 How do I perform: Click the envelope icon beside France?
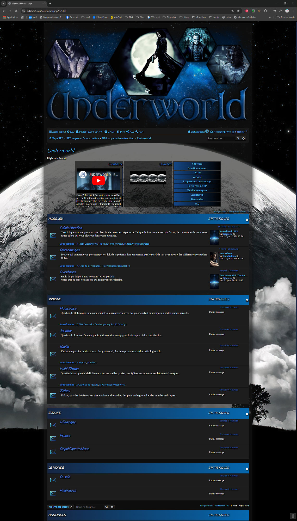[x=53, y=438]
